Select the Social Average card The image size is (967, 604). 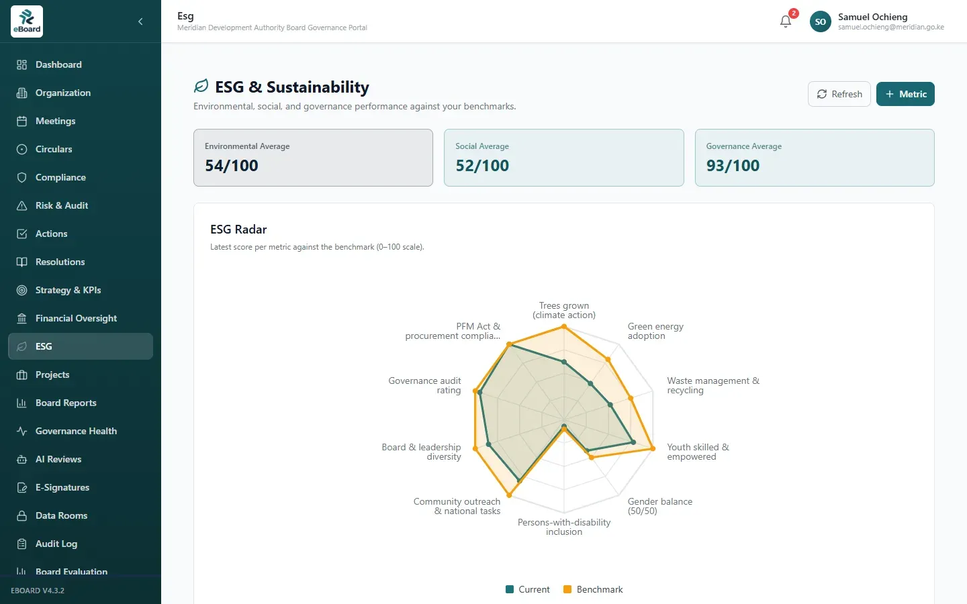(563, 158)
